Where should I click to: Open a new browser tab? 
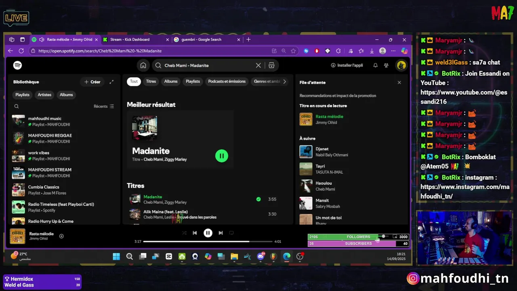(248, 40)
